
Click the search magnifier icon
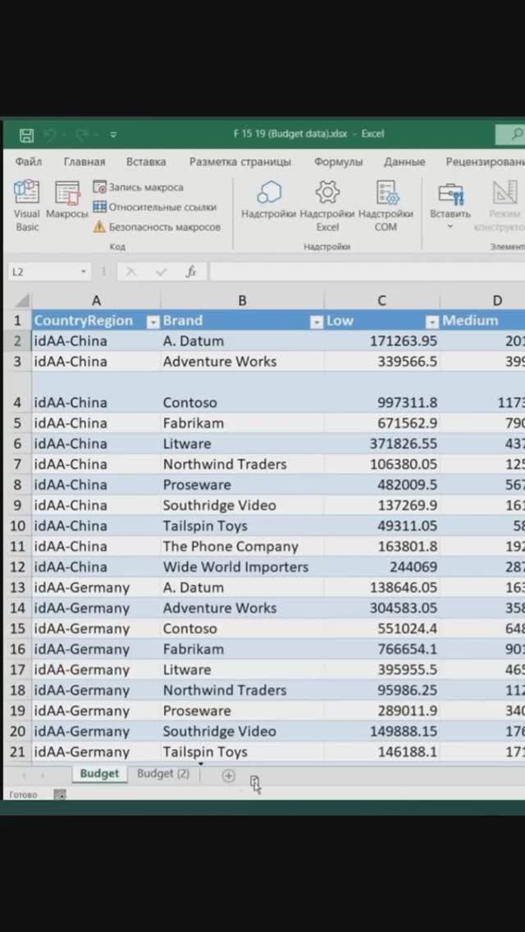pyautogui.click(x=516, y=134)
